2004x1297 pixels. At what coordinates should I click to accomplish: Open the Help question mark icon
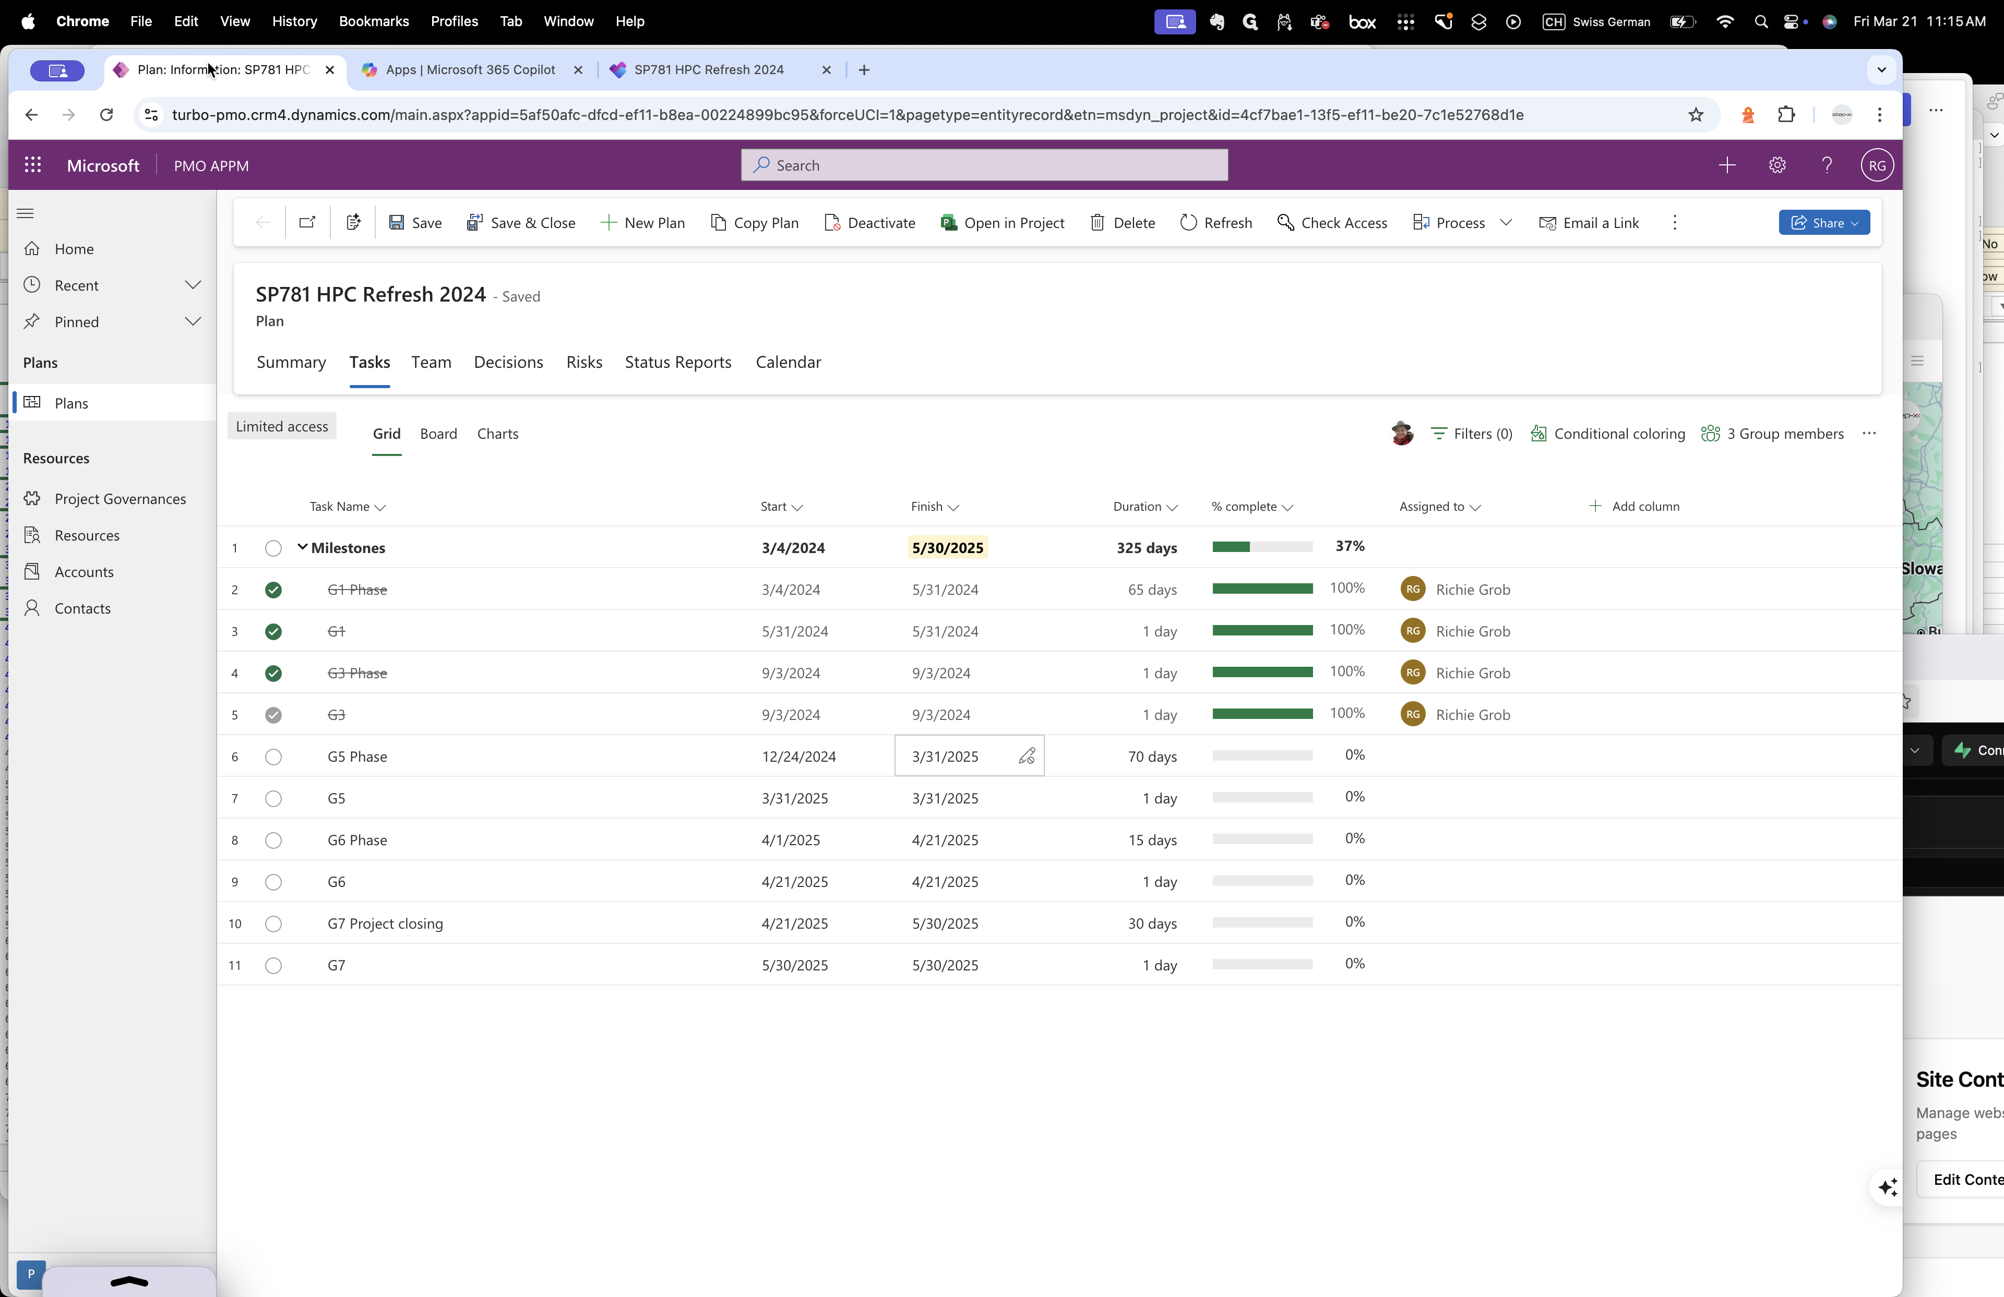click(x=1827, y=165)
